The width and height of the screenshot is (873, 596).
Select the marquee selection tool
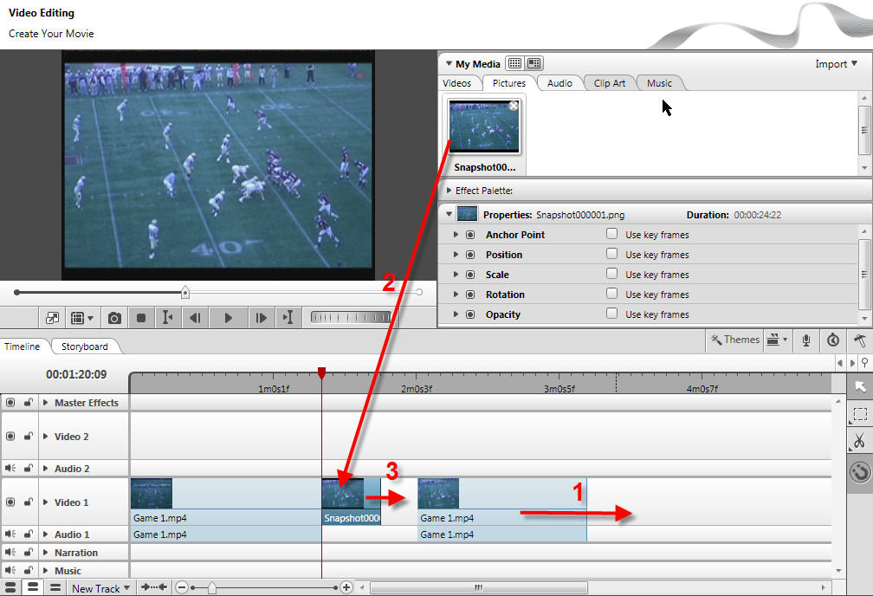(x=860, y=414)
